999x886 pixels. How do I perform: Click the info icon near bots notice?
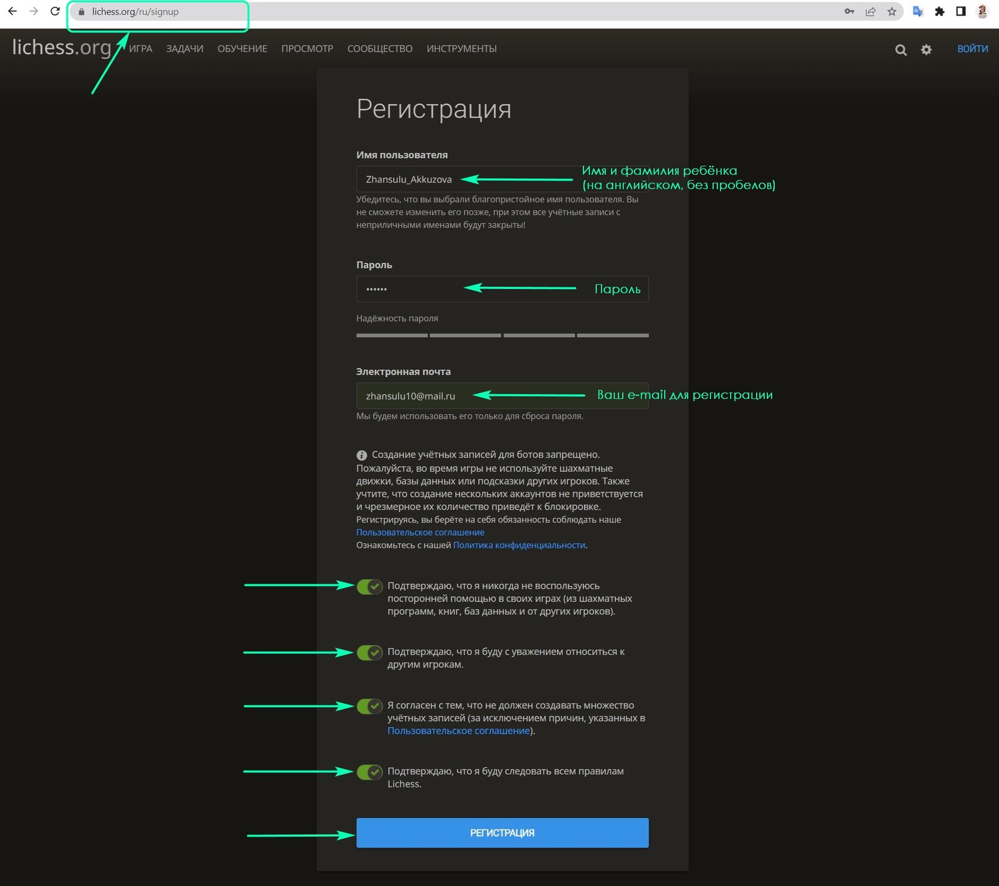[x=362, y=455]
